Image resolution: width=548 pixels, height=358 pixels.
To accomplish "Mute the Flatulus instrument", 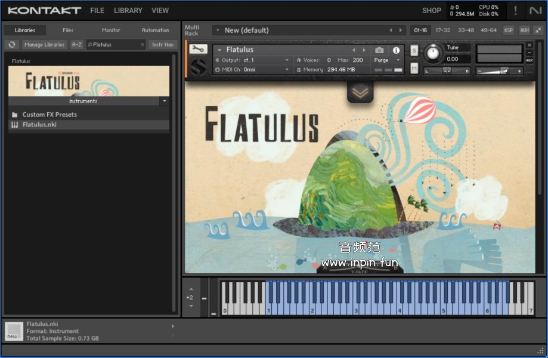I will [x=414, y=69].
